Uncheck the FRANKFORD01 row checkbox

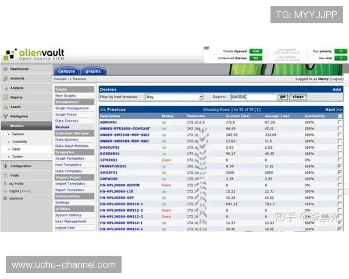[340, 166]
